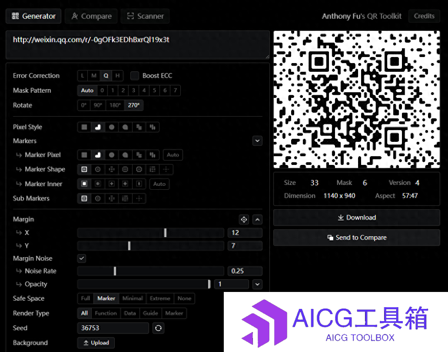Screen dimensions: 448x352
Task: Set Error Correction to L
Action: (83, 76)
